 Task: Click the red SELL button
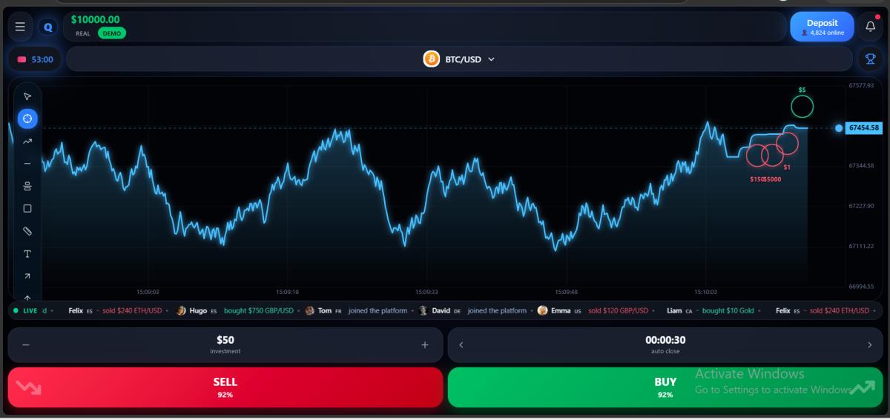[225, 387]
